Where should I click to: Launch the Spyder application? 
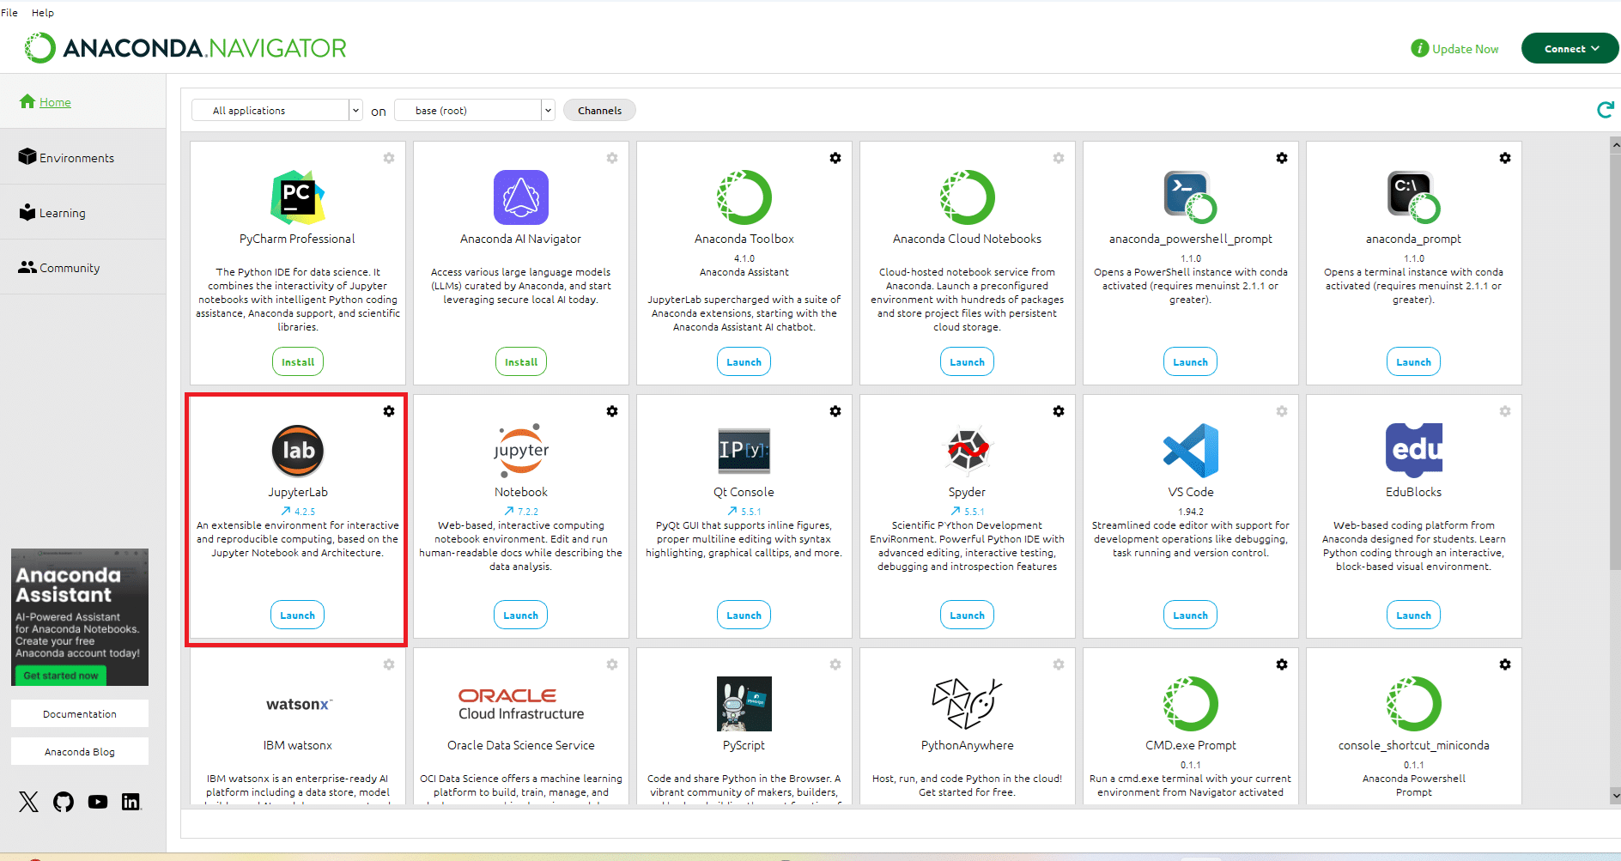coord(967,615)
